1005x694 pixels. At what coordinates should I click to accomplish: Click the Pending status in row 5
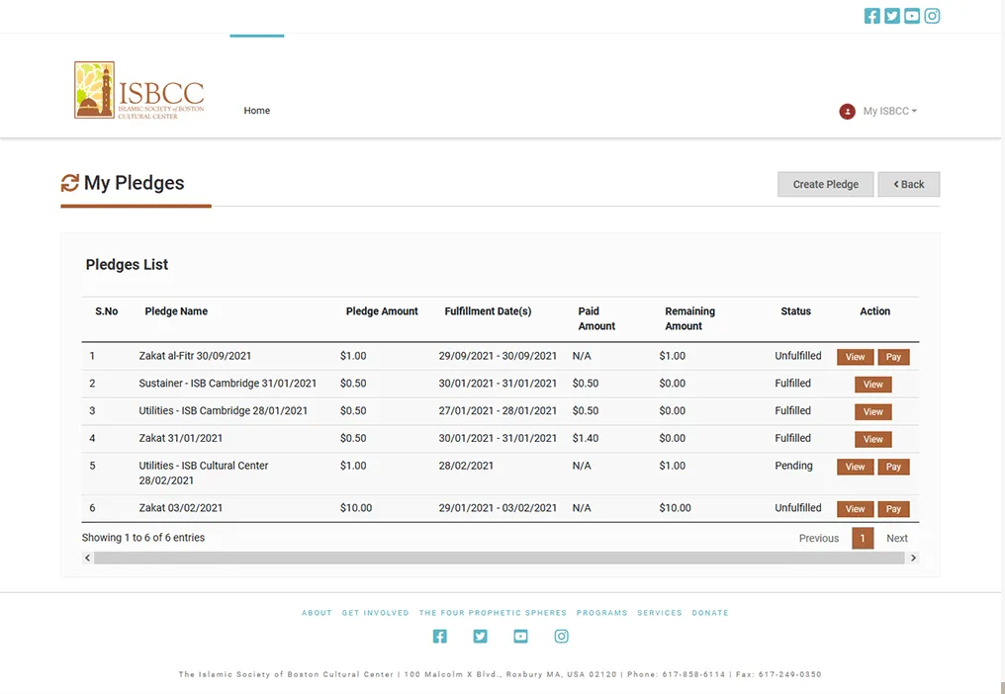point(793,466)
